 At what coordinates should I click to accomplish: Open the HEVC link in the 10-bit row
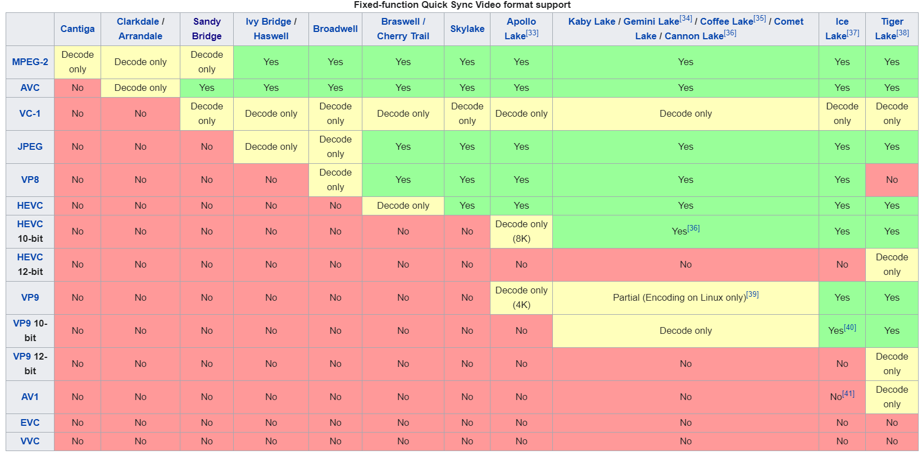click(30, 224)
